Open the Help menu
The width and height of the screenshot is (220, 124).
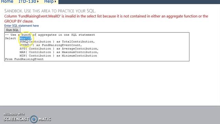(x=49, y=1)
